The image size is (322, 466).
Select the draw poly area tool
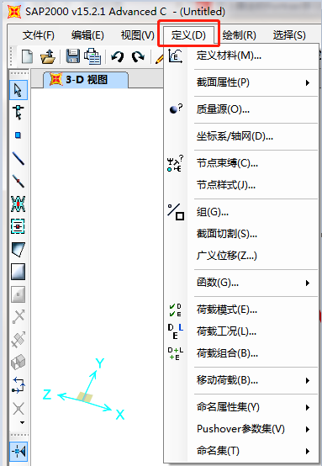pyautogui.click(x=18, y=249)
